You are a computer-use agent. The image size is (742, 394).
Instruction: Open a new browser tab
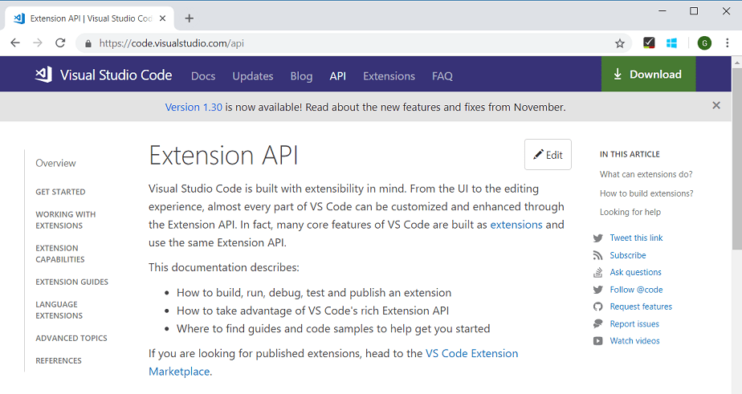coord(190,18)
